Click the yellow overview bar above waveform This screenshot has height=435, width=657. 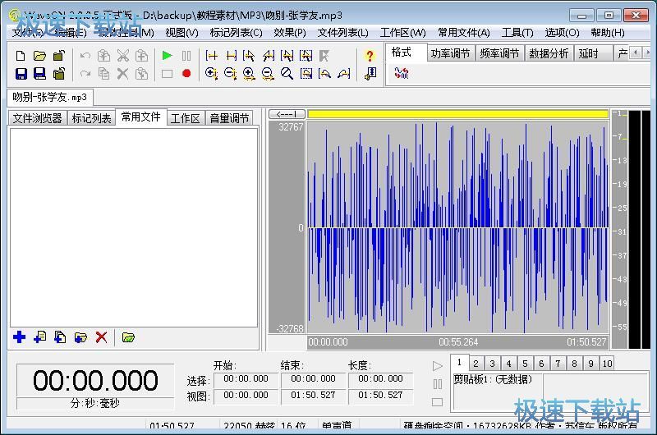(x=457, y=114)
